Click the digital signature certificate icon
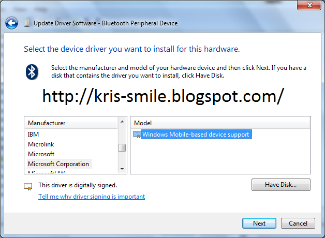The height and width of the screenshot is (238, 325). tap(28, 186)
